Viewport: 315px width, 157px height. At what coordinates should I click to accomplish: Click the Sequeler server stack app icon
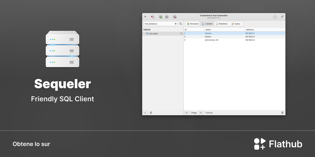(62, 49)
